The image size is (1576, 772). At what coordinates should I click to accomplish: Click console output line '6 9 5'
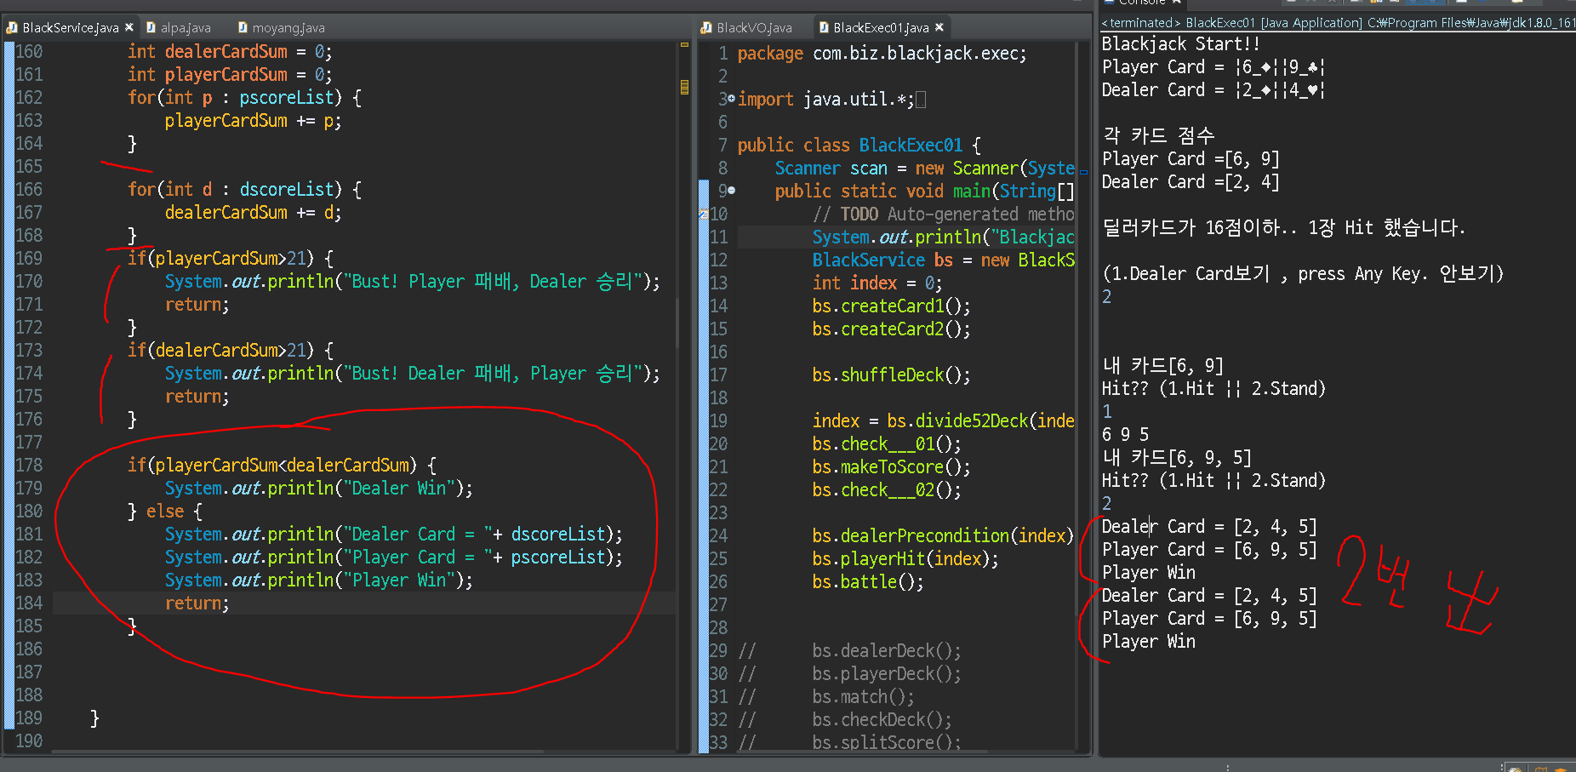(1125, 434)
